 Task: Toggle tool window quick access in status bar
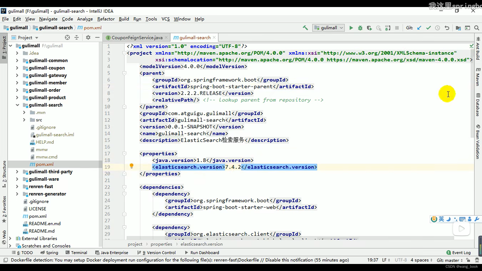(x=6, y=260)
